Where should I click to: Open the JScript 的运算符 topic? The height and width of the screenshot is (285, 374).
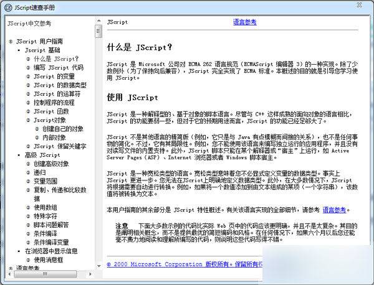(57, 94)
